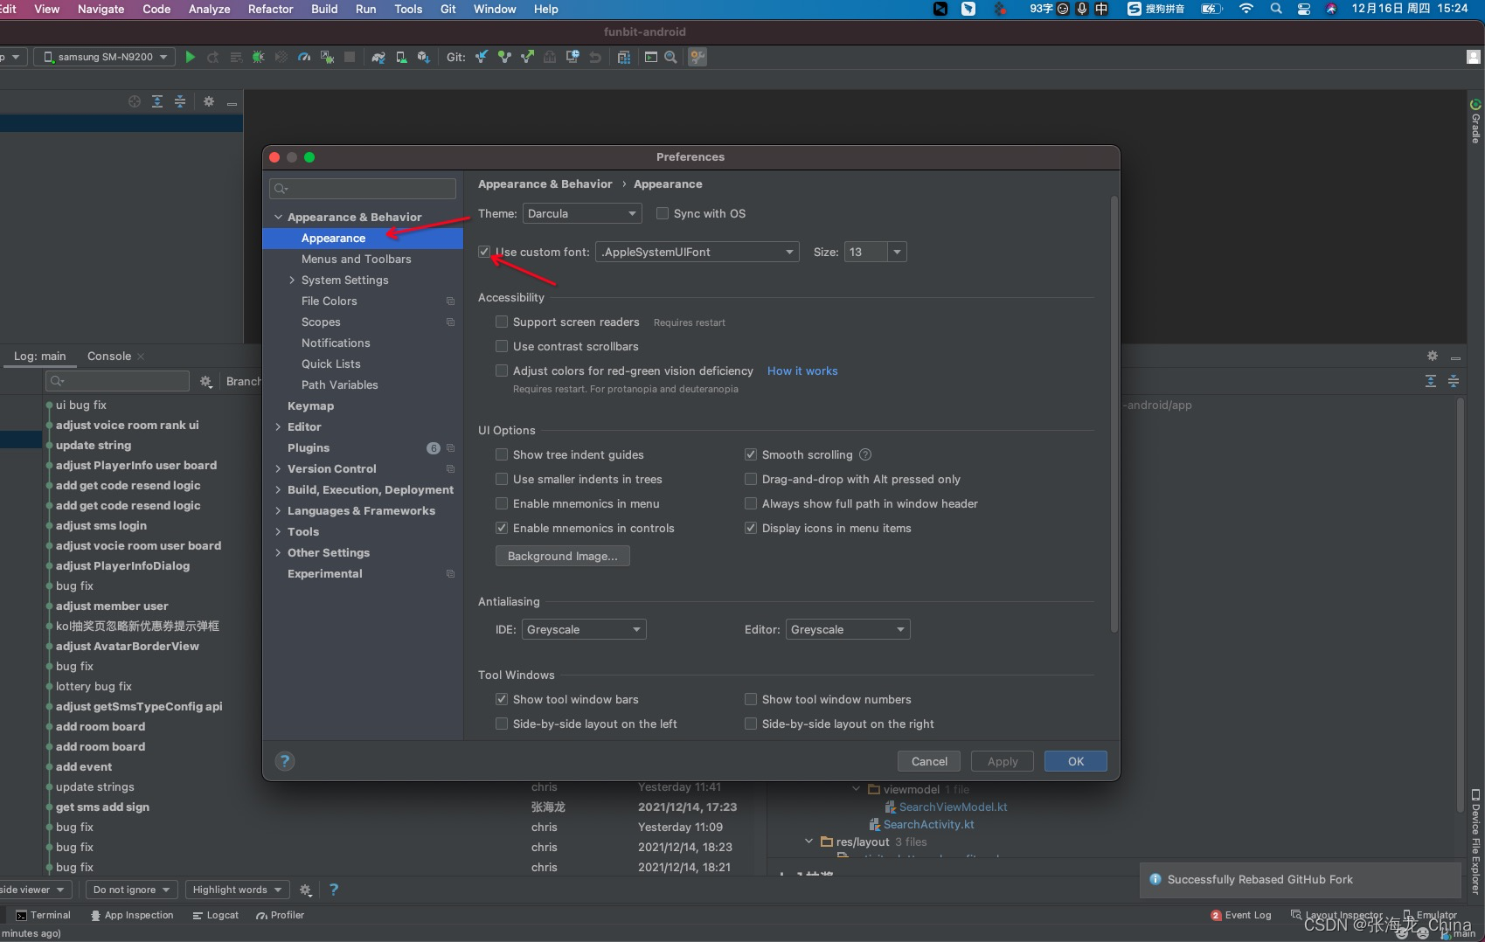
Task: Check Always show full path in window header
Action: 751,503
